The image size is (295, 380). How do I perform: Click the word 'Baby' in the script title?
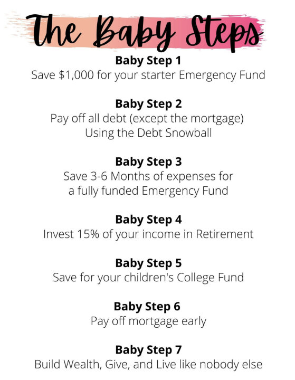tap(134, 33)
